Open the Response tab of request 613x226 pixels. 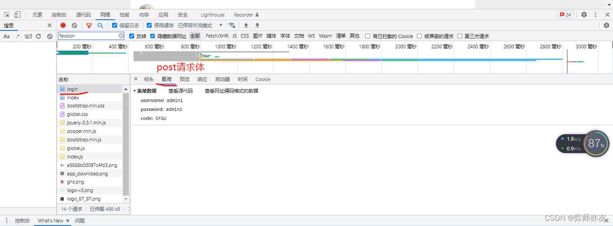point(202,79)
